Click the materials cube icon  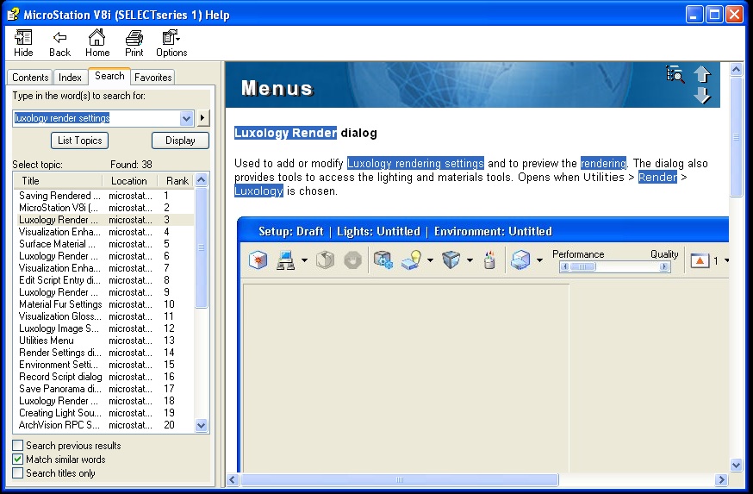[451, 260]
